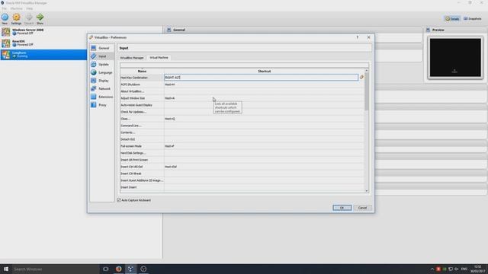Confirm preferences with the OK button

(x=342, y=208)
